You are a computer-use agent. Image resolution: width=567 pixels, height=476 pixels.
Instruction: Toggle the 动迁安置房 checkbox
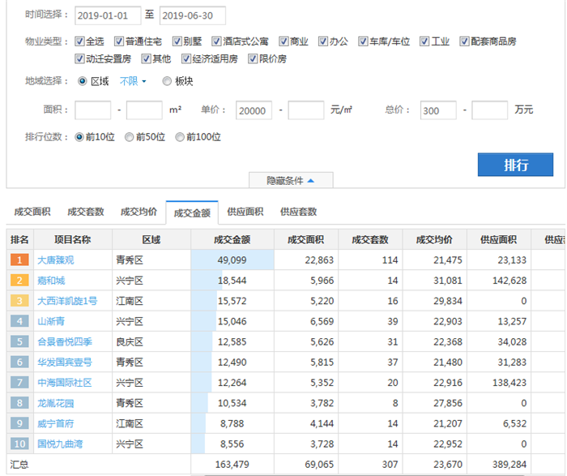coord(79,58)
